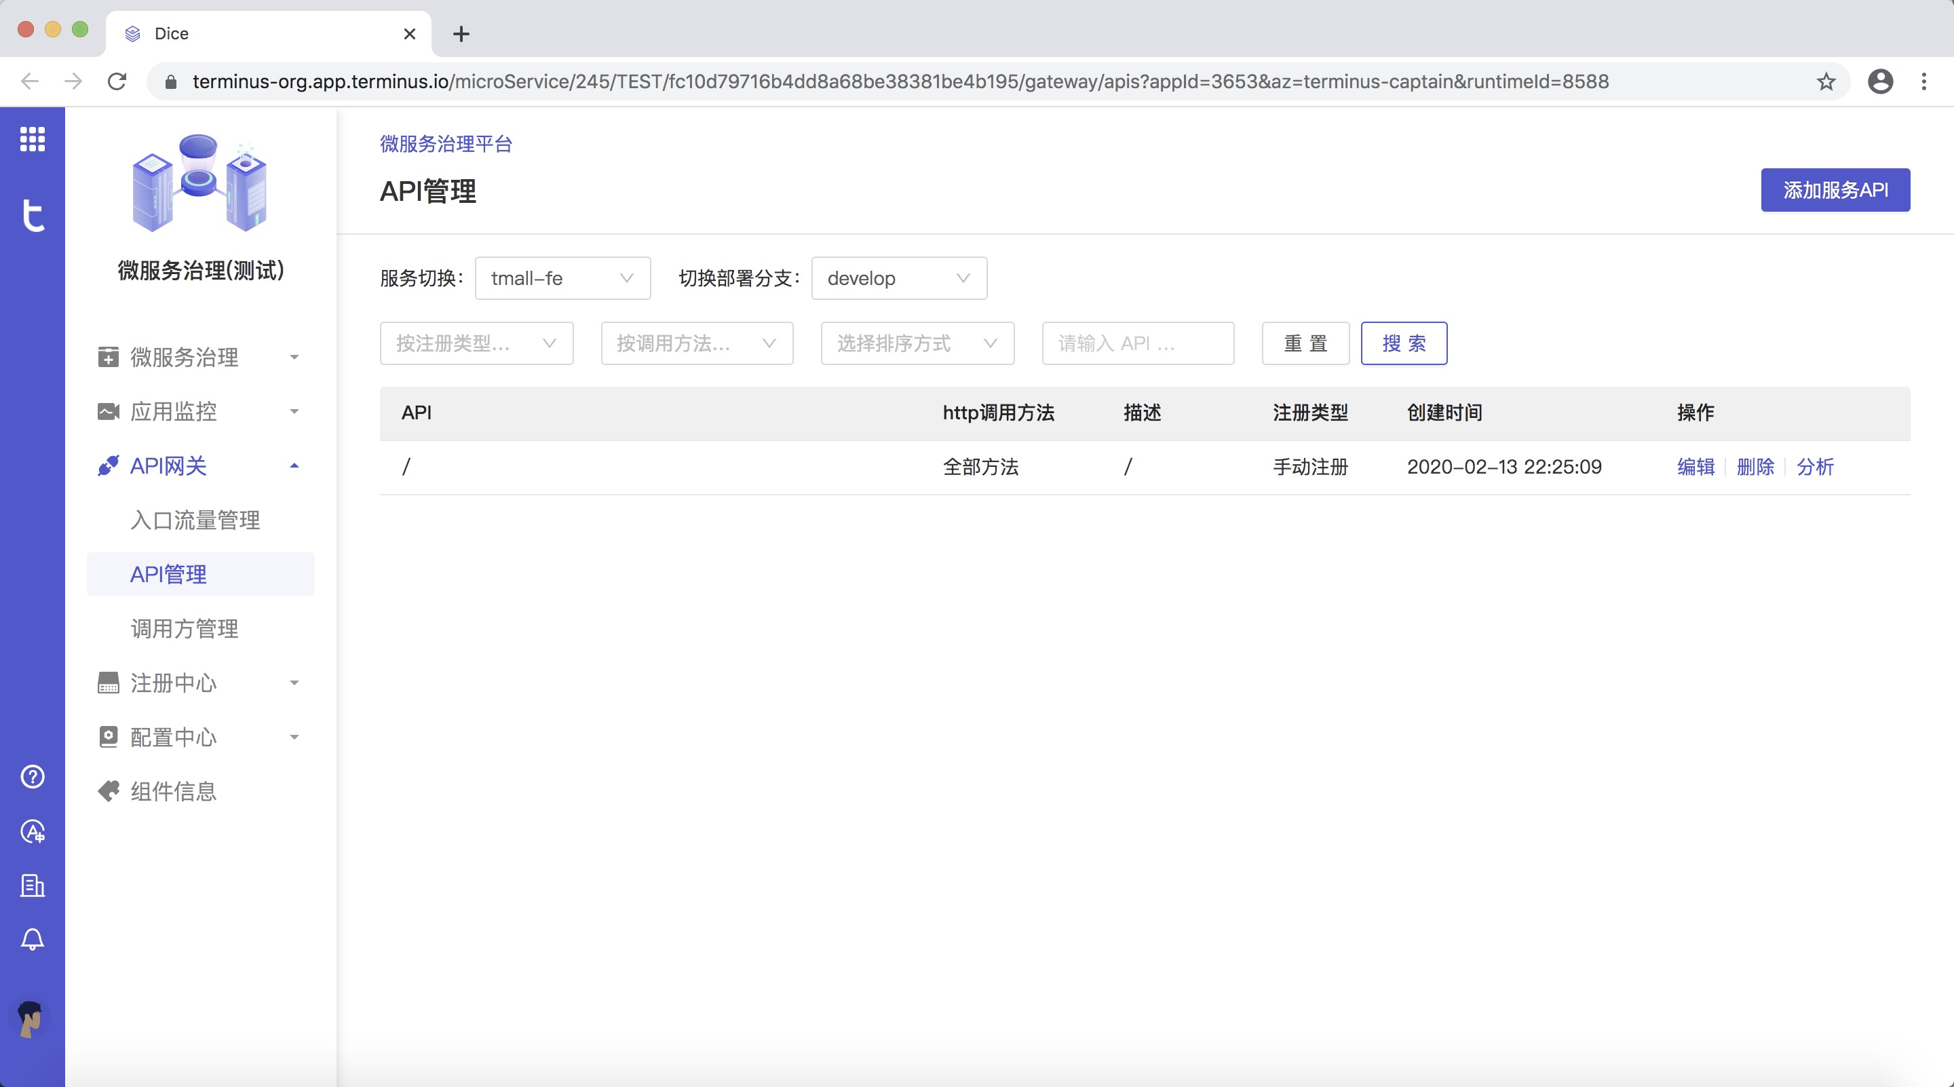Click the 微服务治理 shield icon

[x=107, y=356]
